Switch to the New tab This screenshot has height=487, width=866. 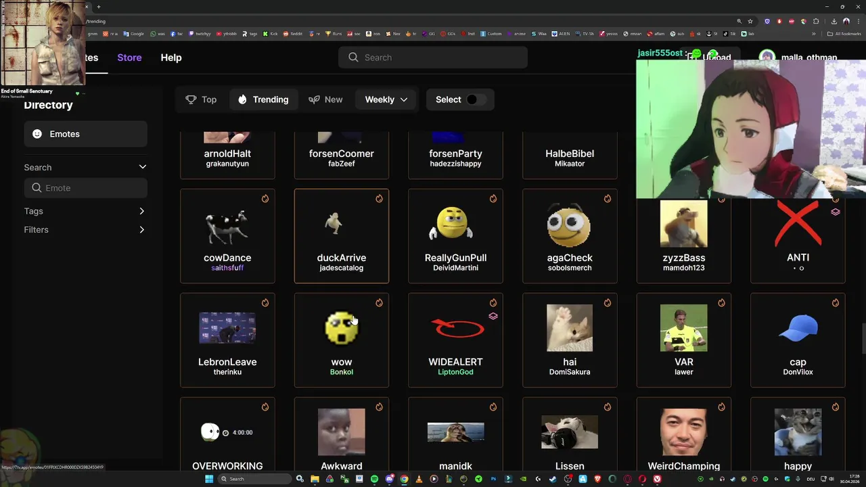(325, 99)
